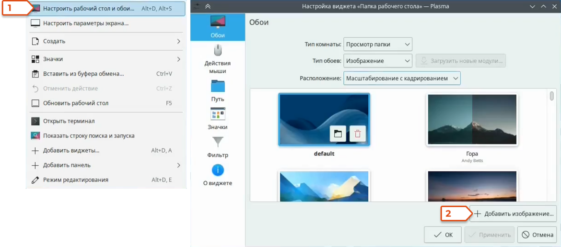This screenshot has width=561, height=247.
Task: Click the monitor icon of Настроить параметры экрана
Action: coord(35,23)
